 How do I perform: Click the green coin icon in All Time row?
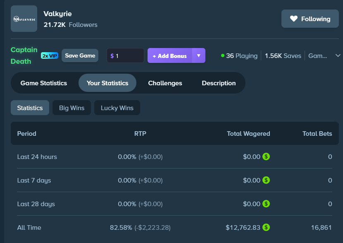click(266, 227)
